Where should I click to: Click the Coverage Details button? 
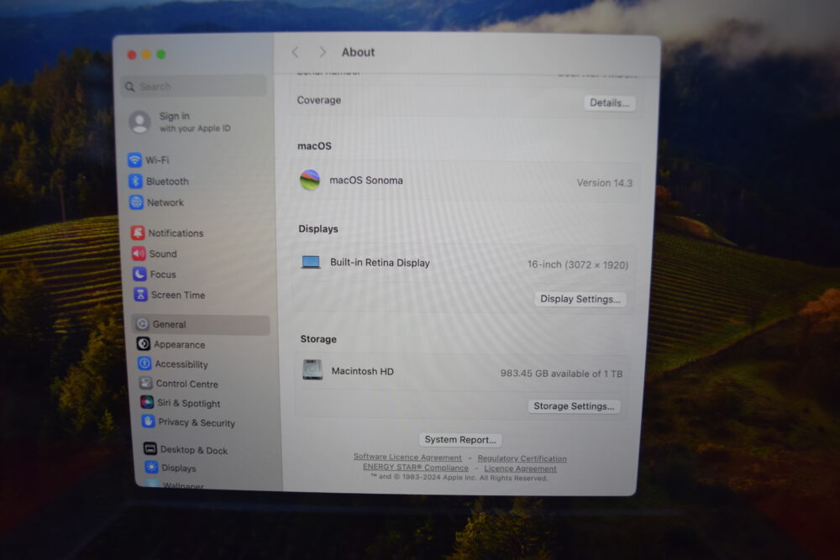[609, 102]
